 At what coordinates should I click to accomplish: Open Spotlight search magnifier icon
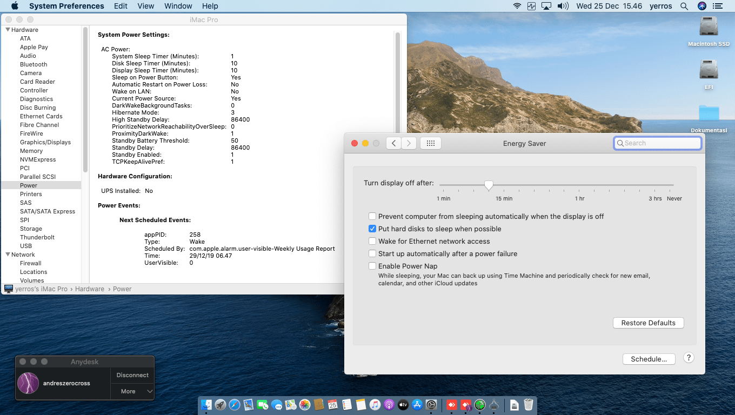pos(684,6)
